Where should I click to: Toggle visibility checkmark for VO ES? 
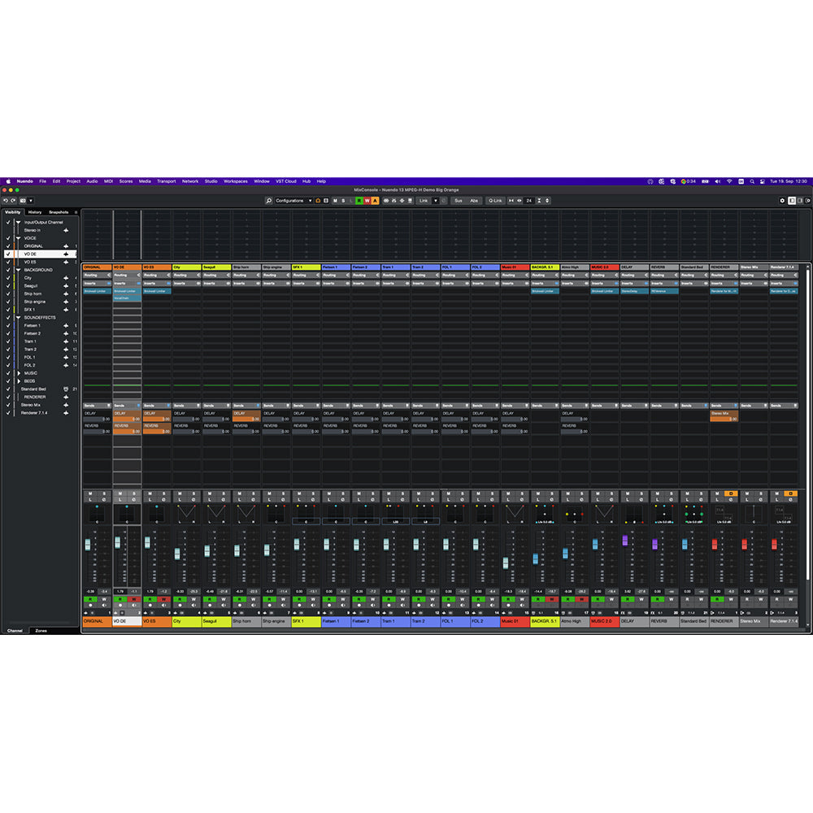[8, 262]
